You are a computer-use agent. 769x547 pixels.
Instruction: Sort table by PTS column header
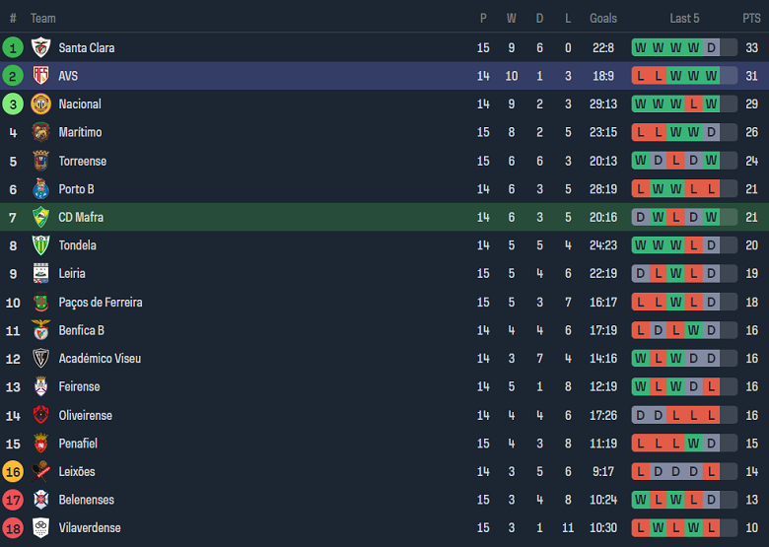751,18
